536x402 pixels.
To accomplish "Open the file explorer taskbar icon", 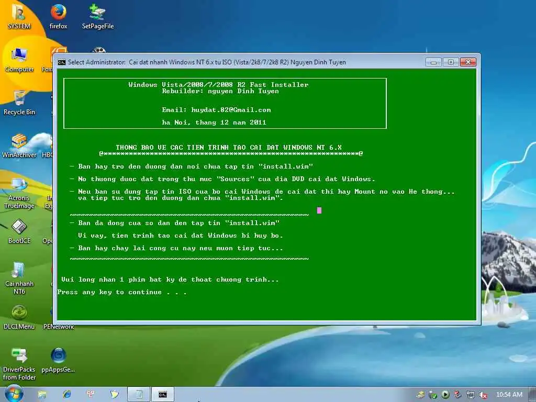I will [42, 395].
